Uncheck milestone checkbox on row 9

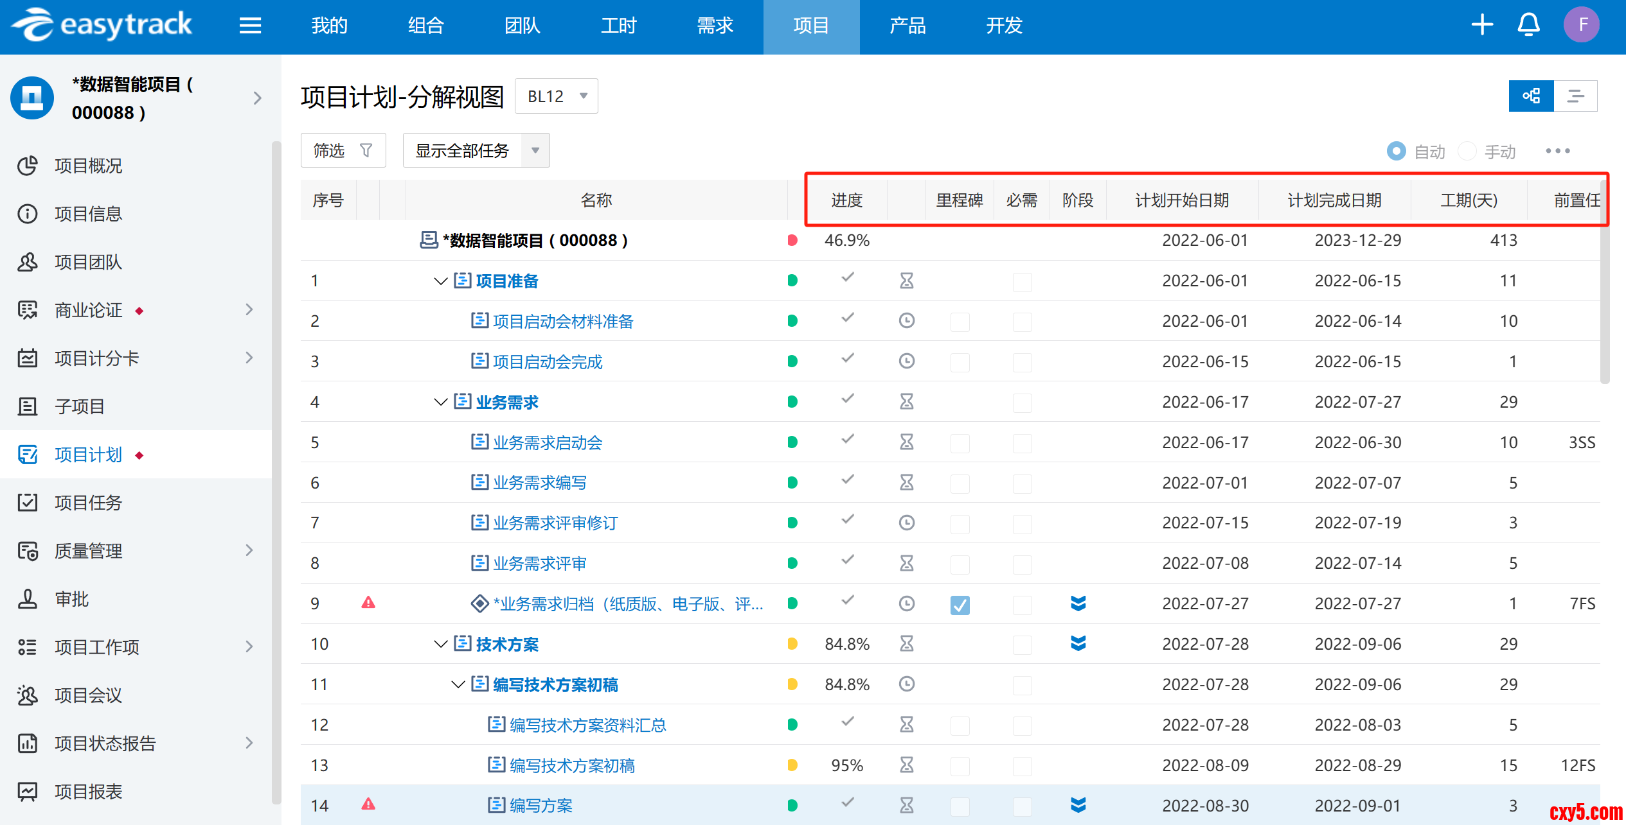(960, 605)
